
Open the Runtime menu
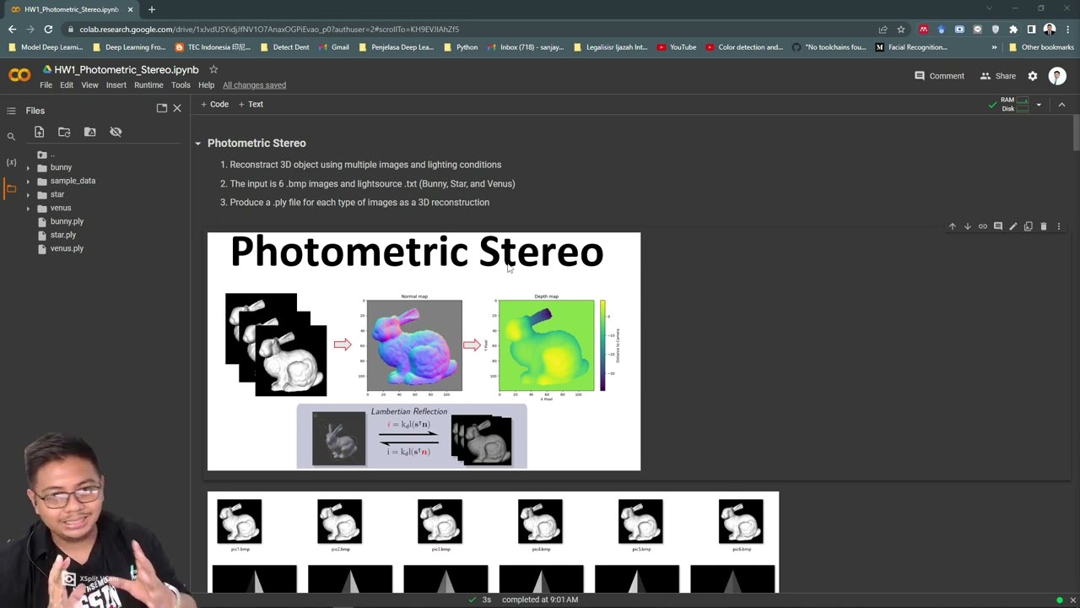[148, 85]
